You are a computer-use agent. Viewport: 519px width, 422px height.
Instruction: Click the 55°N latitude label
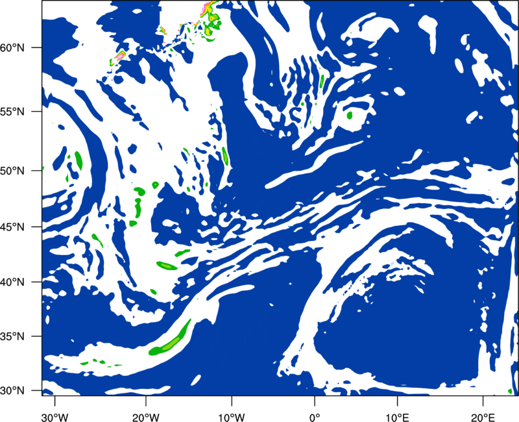pyautogui.click(x=12, y=111)
